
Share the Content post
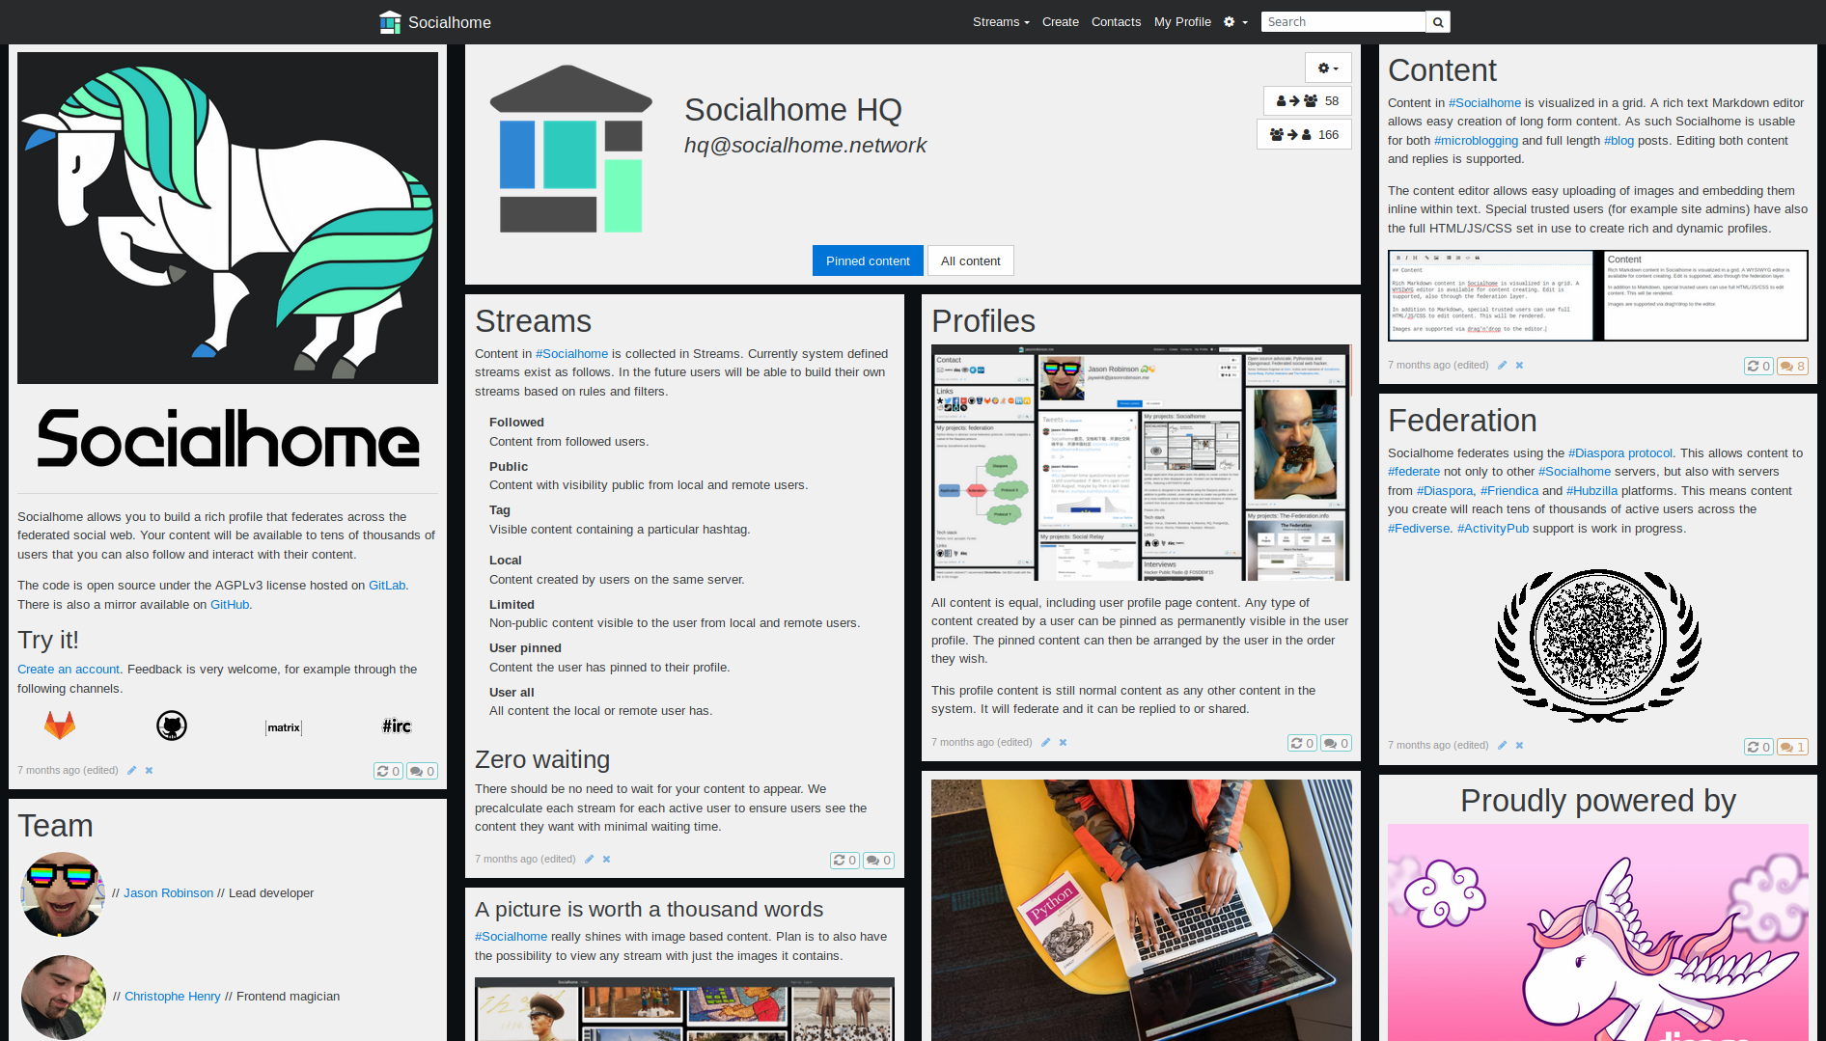[x=1758, y=366]
